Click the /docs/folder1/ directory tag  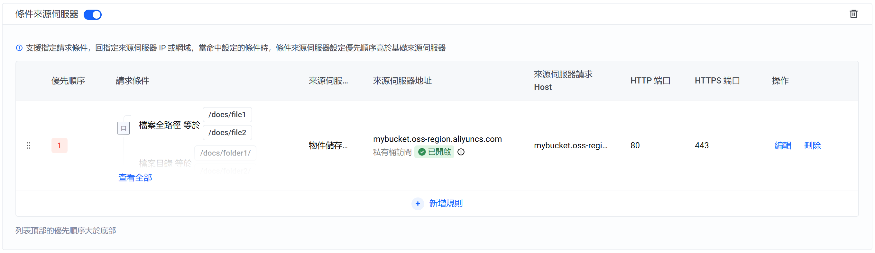pos(225,153)
